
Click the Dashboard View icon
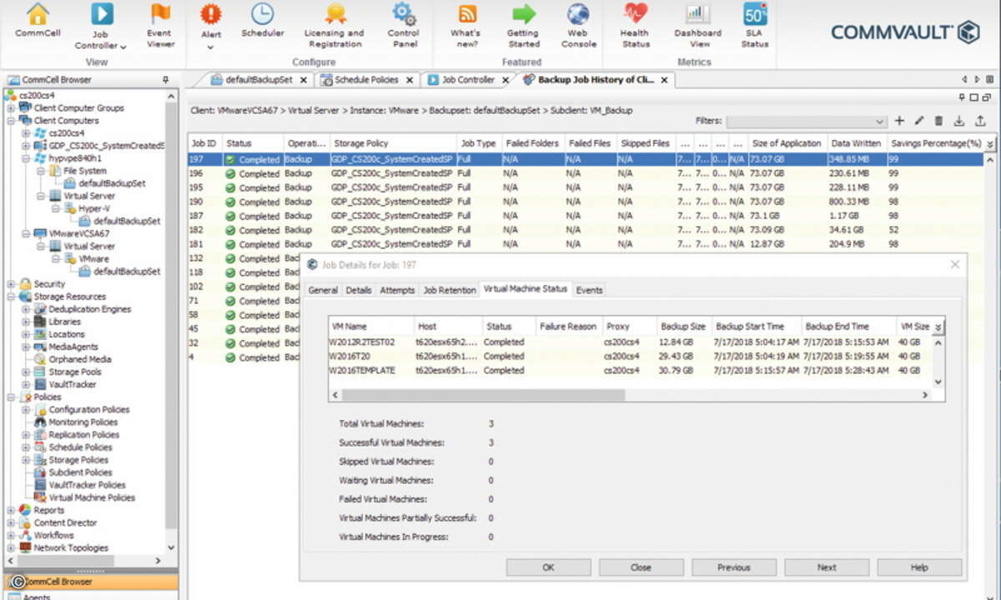698,14
